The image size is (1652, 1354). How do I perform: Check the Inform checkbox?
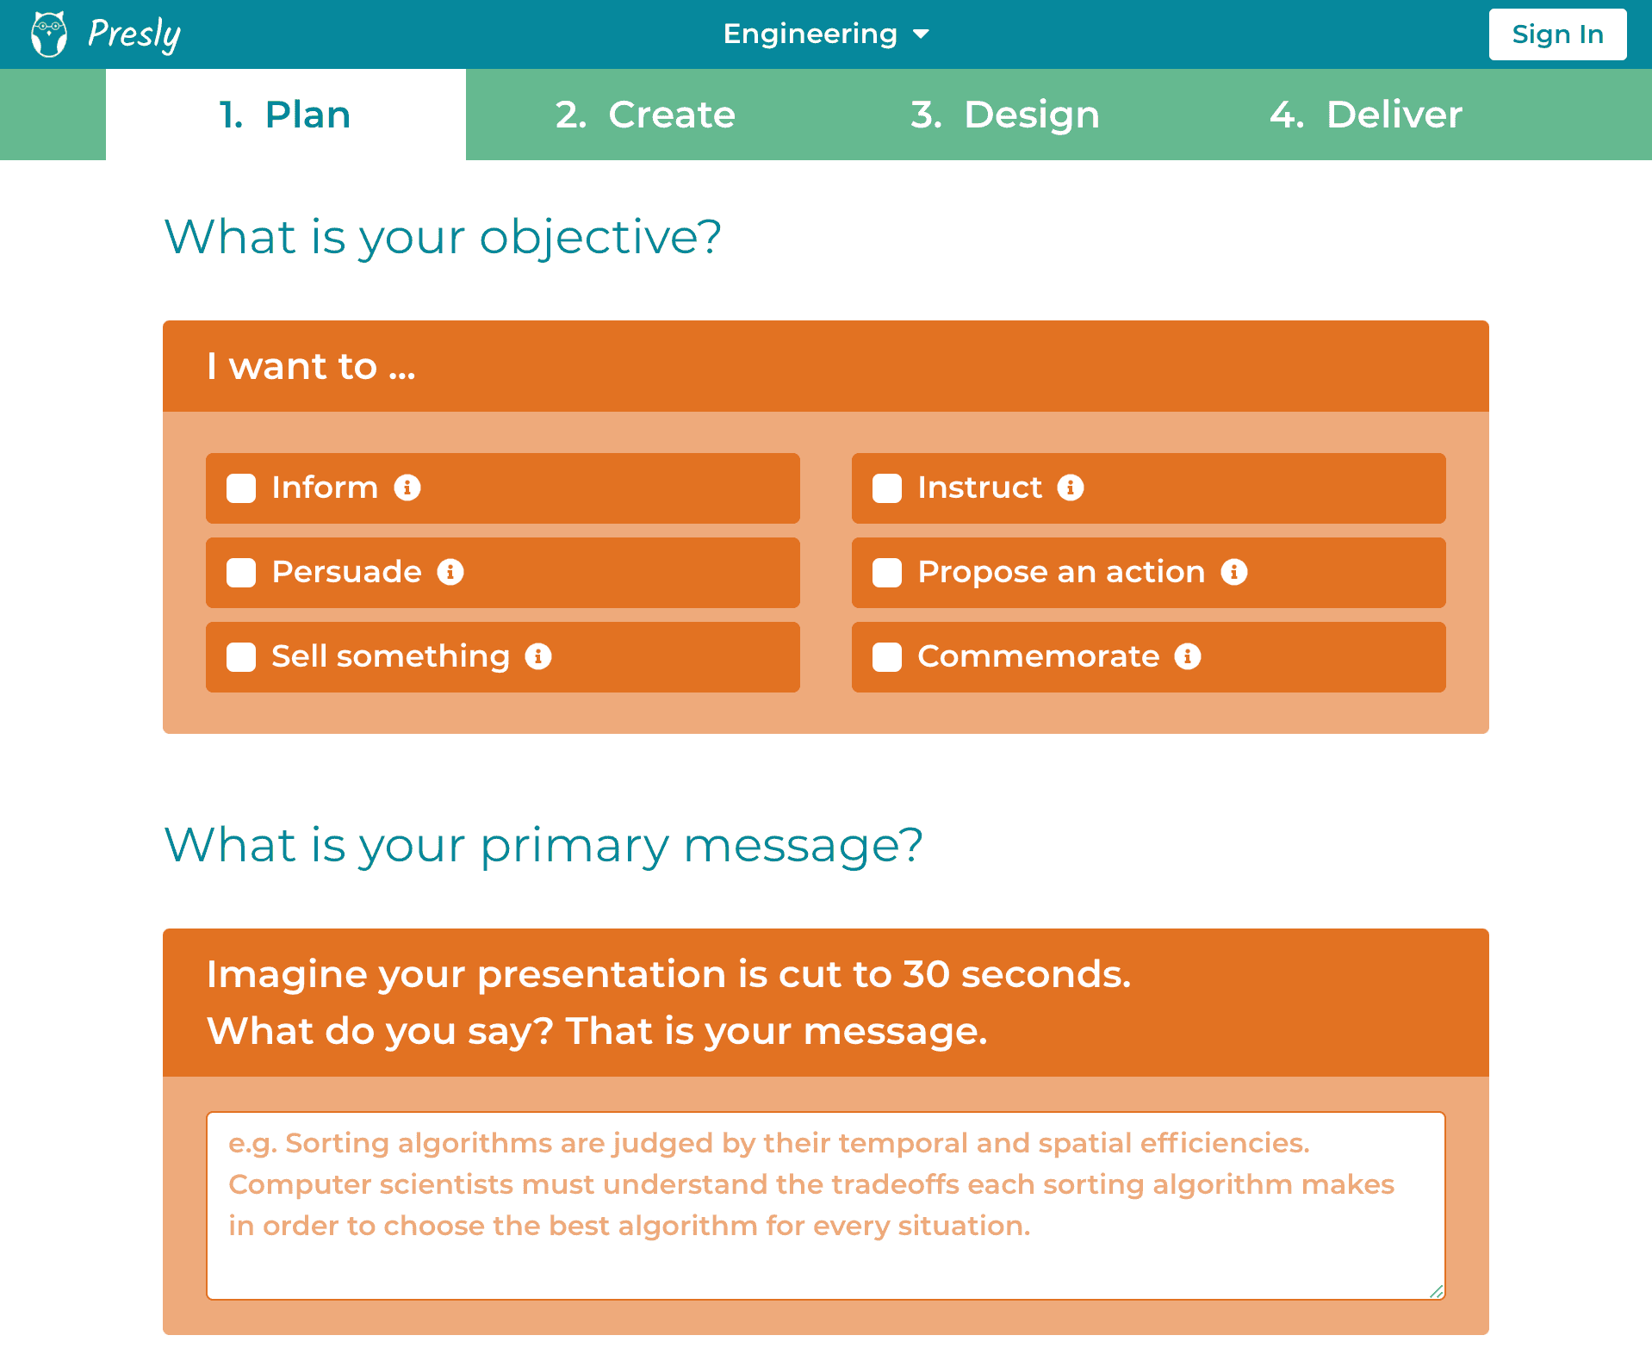pyautogui.click(x=241, y=488)
